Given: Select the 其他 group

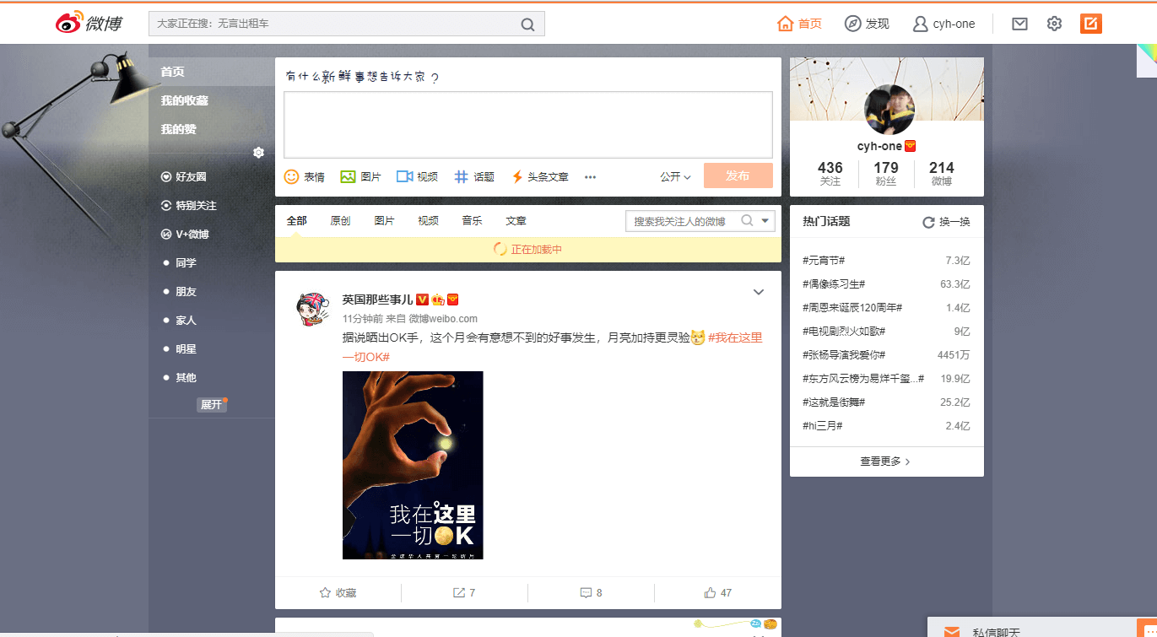Looking at the screenshot, I should 186,378.
